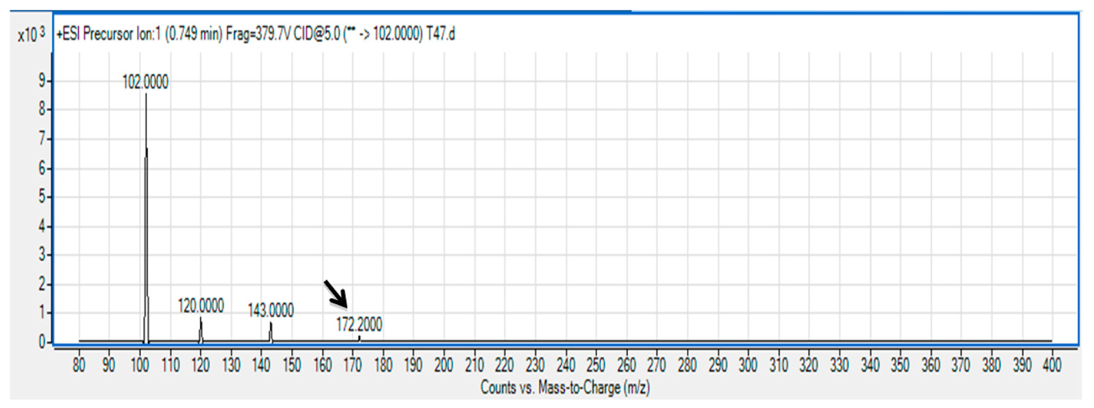This screenshot has height=408, width=1094.
Task: Click the 9 tick on the counts axis
Action: (42, 81)
